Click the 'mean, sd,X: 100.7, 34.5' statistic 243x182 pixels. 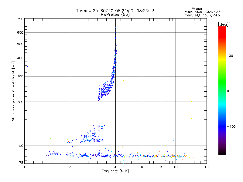tap(202, 15)
